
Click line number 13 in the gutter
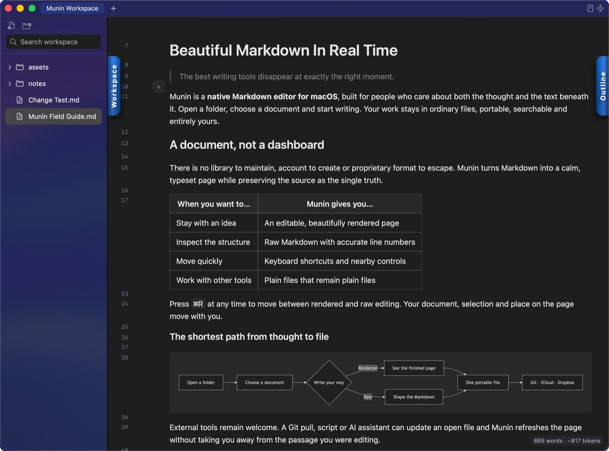pyautogui.click(x=124, y=143)
